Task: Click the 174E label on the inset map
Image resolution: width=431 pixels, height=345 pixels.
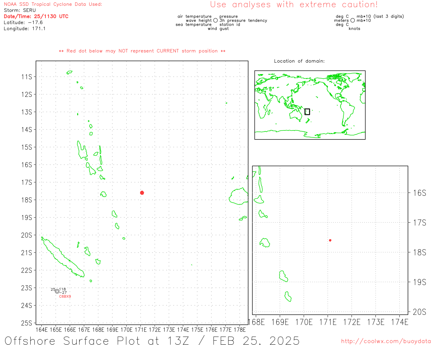Action: (x=400, y=322)
